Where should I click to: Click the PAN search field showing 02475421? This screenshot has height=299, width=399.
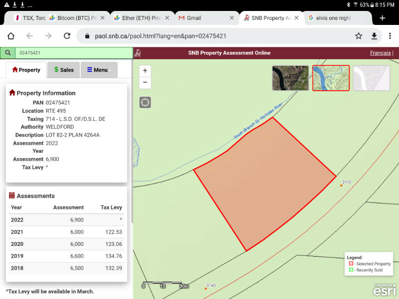point(74,53)
